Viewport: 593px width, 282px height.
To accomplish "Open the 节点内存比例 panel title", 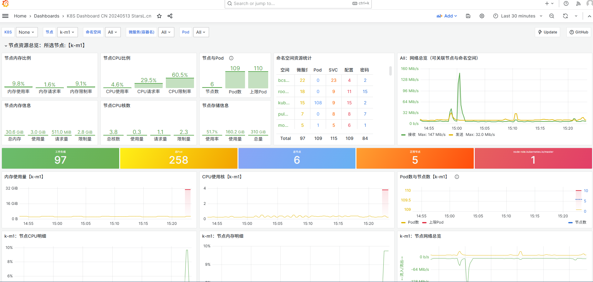I will (18, 58).
